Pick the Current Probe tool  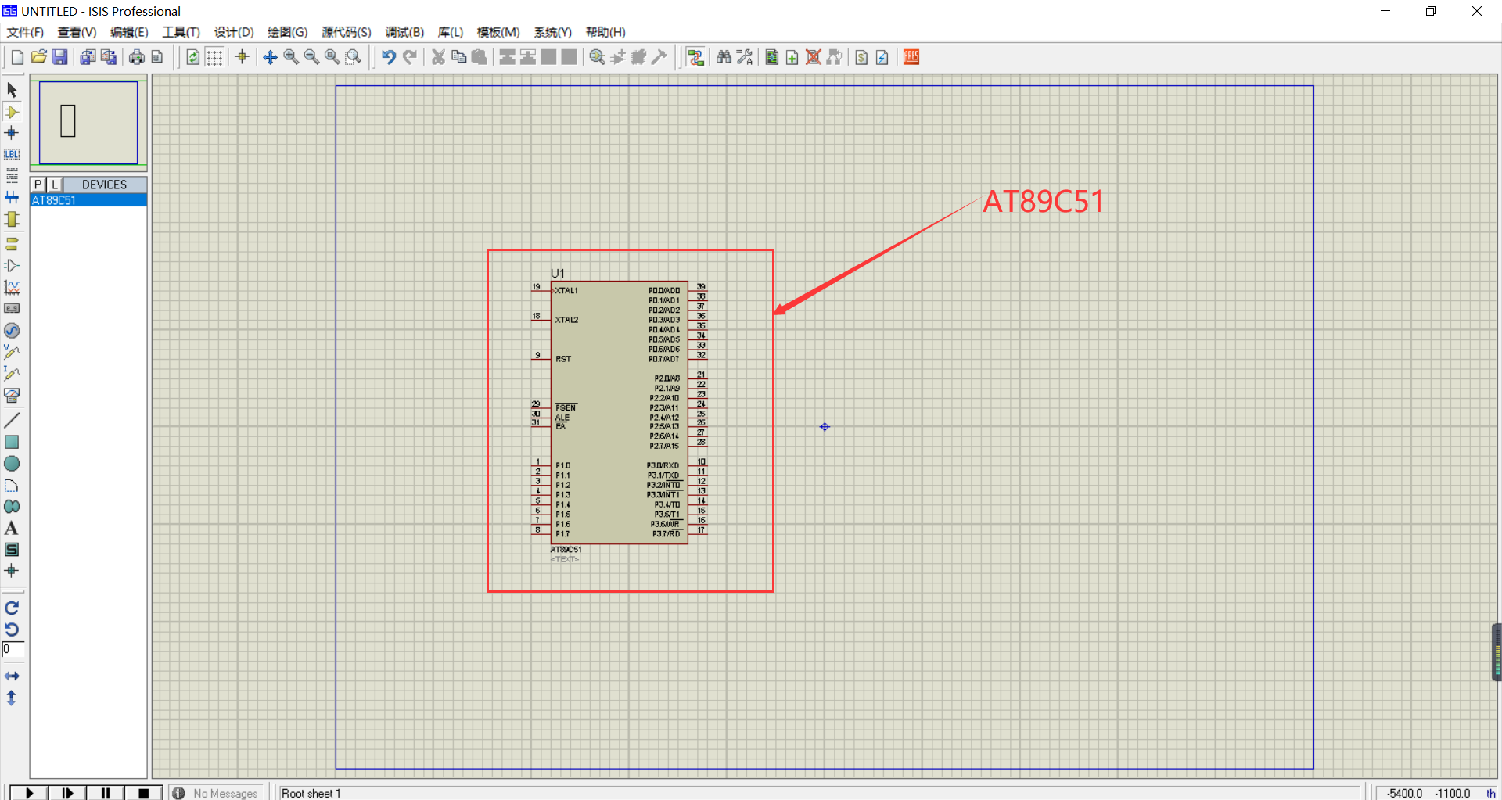tap(12, 374)
